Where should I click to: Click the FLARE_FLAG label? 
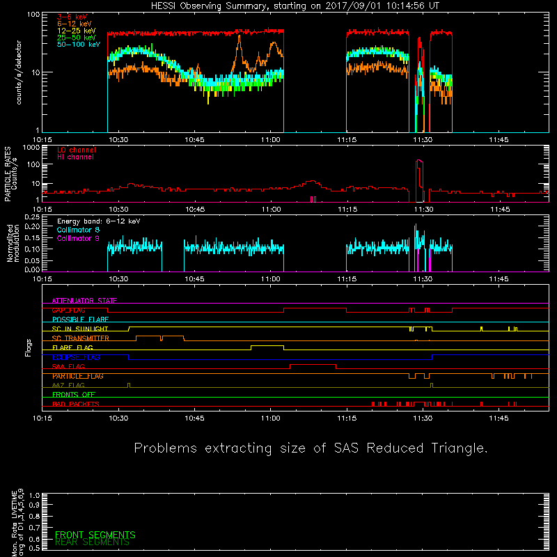(x=72, y=347)
